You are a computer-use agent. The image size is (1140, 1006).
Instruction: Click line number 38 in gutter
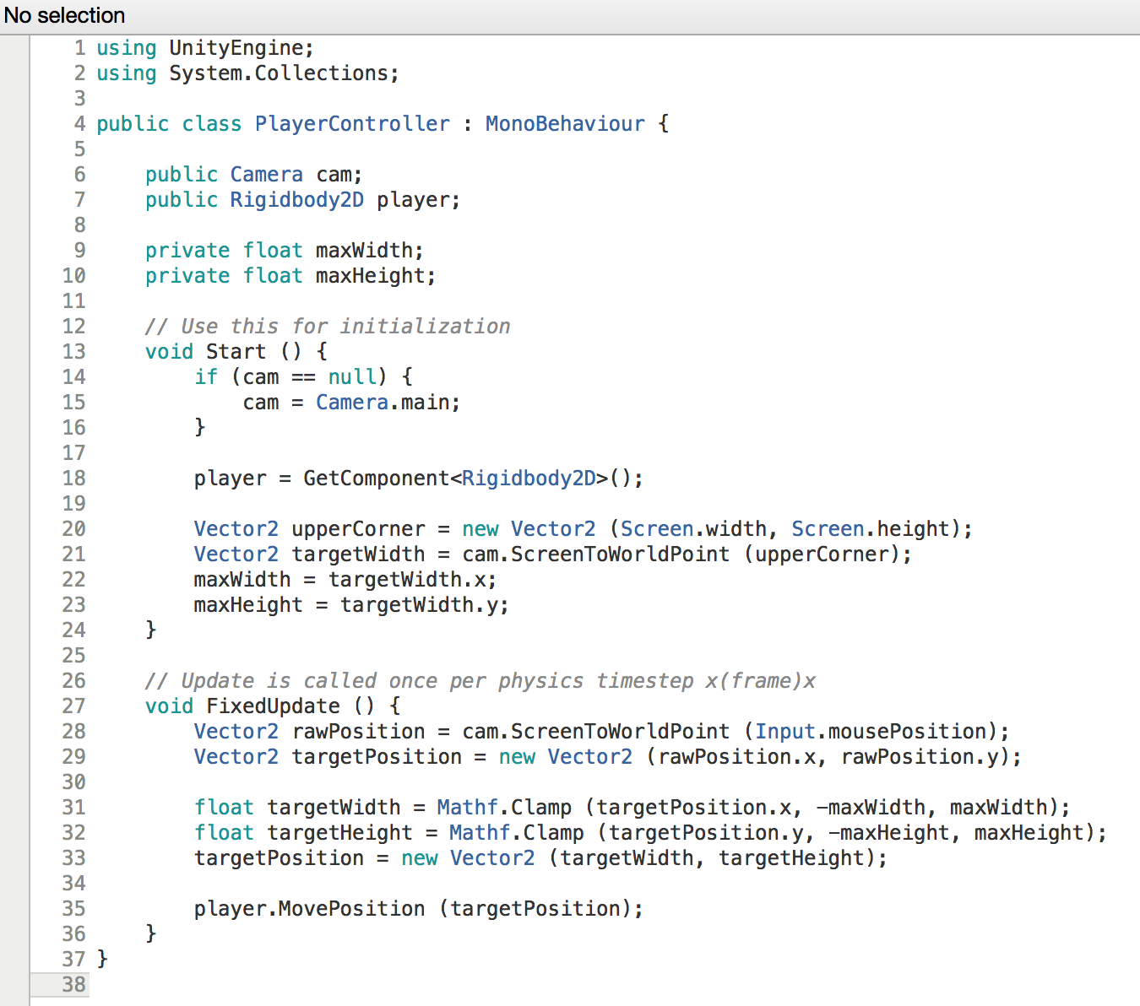[x=73, y=985]
